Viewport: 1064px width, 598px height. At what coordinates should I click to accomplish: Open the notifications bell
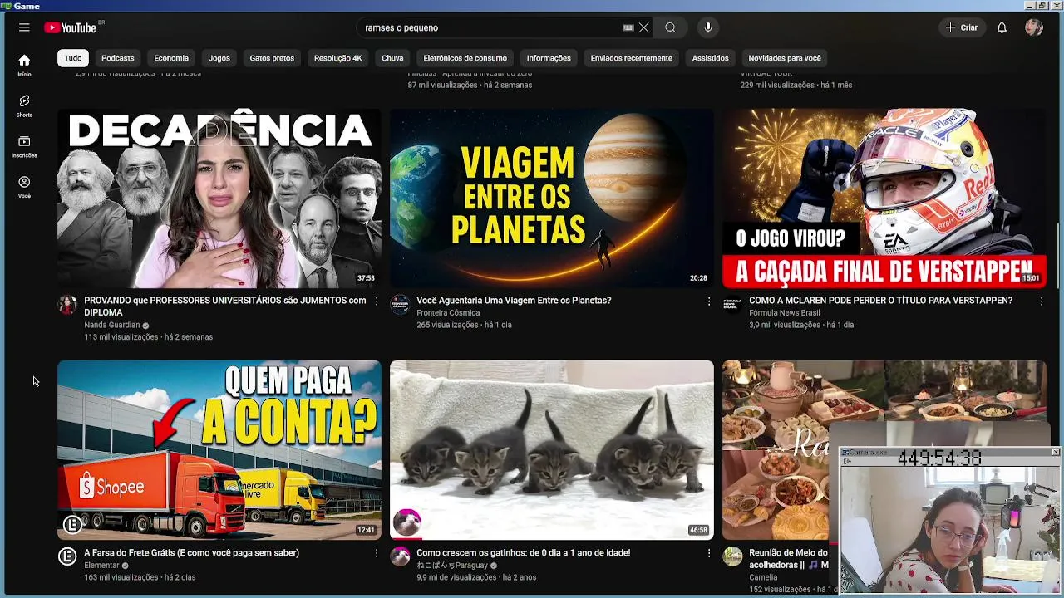coord(1002,27)
